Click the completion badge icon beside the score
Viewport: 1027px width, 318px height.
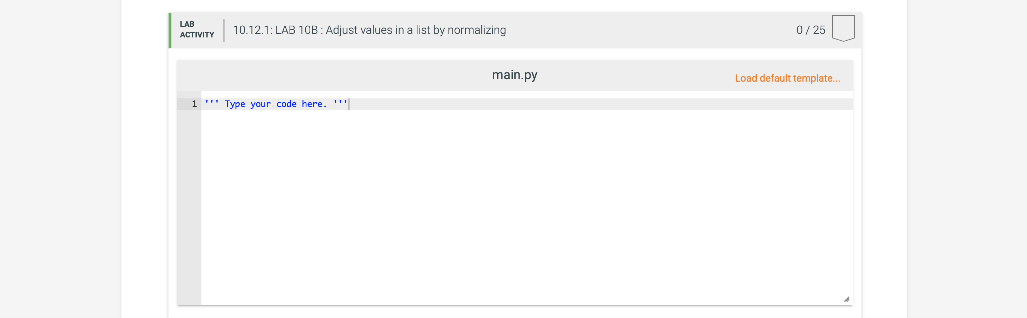coord(843,29)
